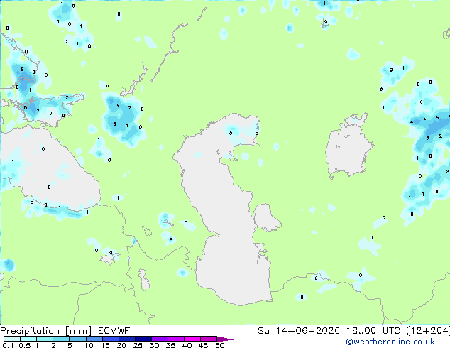The image size is (450, 348).
Task: Click the '35' legend scale label
Action: tap(170, 345)
